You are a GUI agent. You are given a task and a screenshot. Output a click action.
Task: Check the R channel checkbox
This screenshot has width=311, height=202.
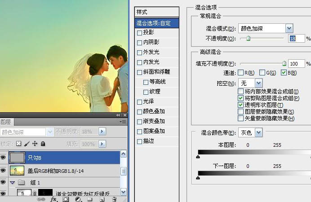click(241, 73)
